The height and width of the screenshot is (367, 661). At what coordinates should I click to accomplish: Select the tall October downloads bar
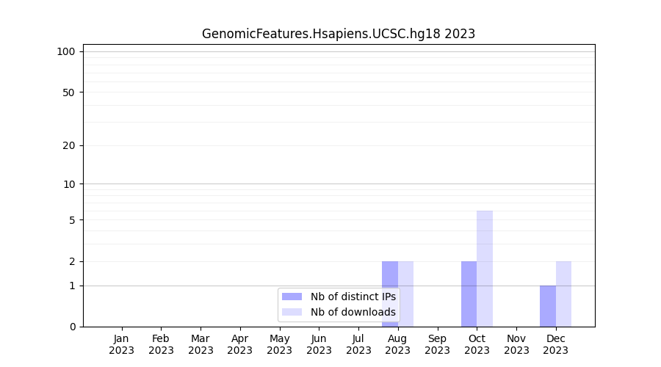pyautogui.click(x=485, y=268)
